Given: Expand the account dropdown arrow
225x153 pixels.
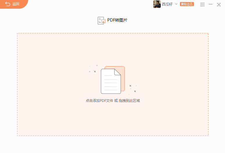Looking at the screenshot, I should (x=176, y=4).
